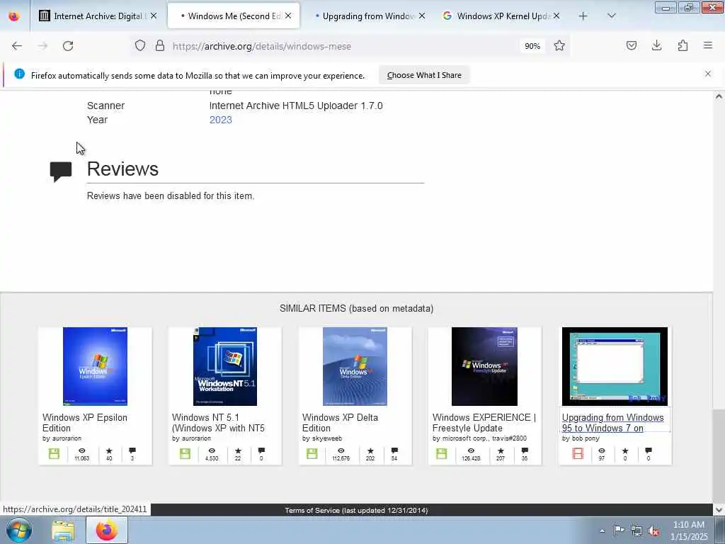Click muted volume tray icon
This screenshot has width=725, height=544.
653,531
